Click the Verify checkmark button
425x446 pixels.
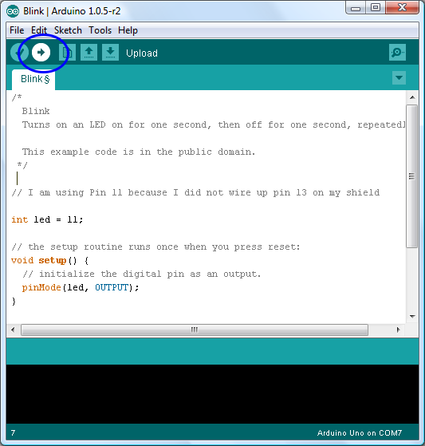click(x=19, y=53)
